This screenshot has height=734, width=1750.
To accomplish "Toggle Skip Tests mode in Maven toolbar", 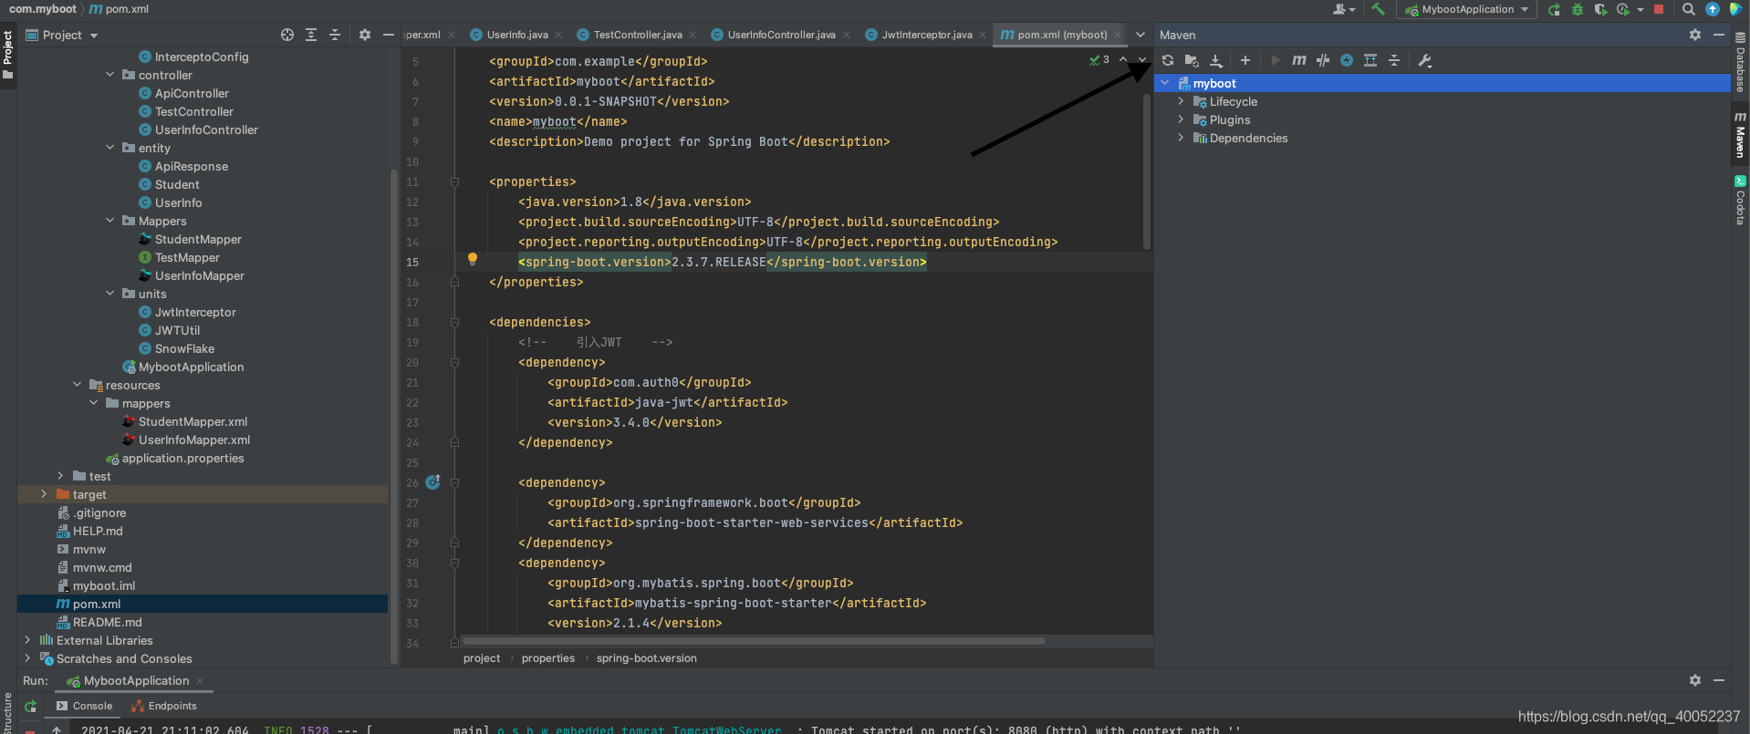I will [1346, 60].
